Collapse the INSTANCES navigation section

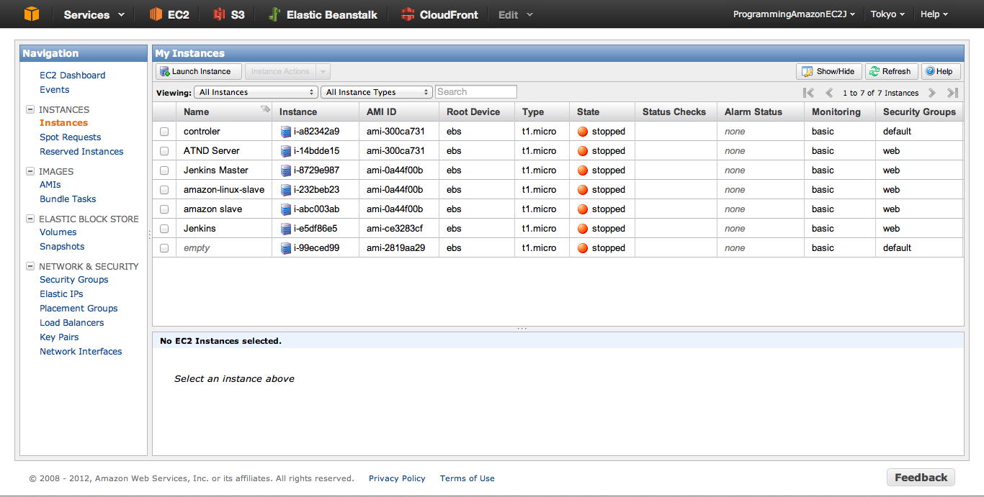(x=30, y=110)
